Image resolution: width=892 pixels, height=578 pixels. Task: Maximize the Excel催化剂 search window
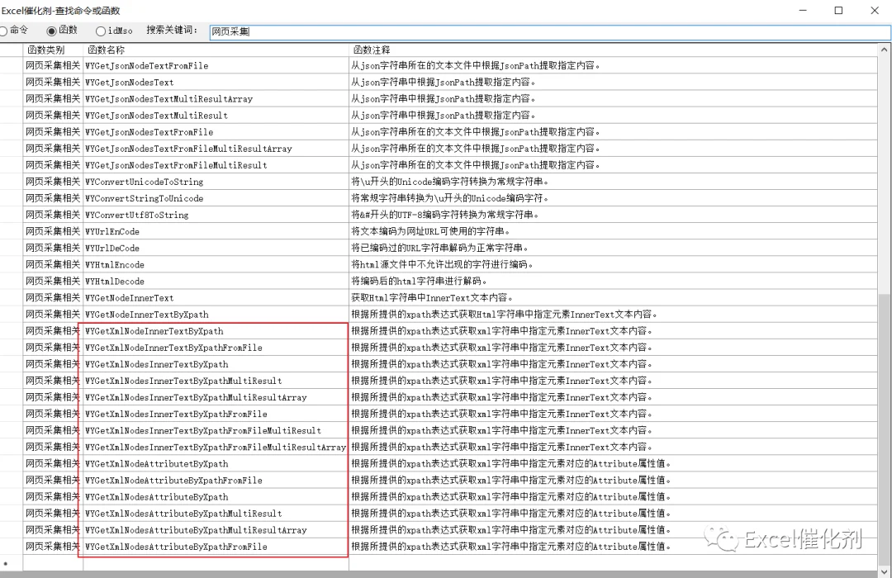point(838,10)
